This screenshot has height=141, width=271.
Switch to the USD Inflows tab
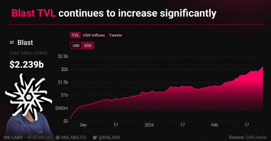coord(94,35)
